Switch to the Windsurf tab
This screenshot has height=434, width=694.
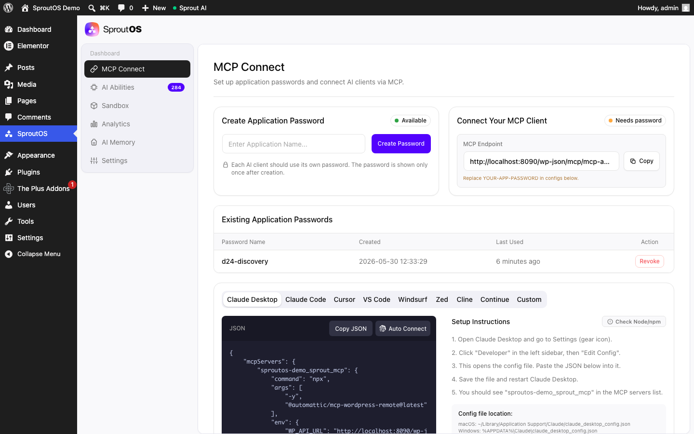pos(413,299)
